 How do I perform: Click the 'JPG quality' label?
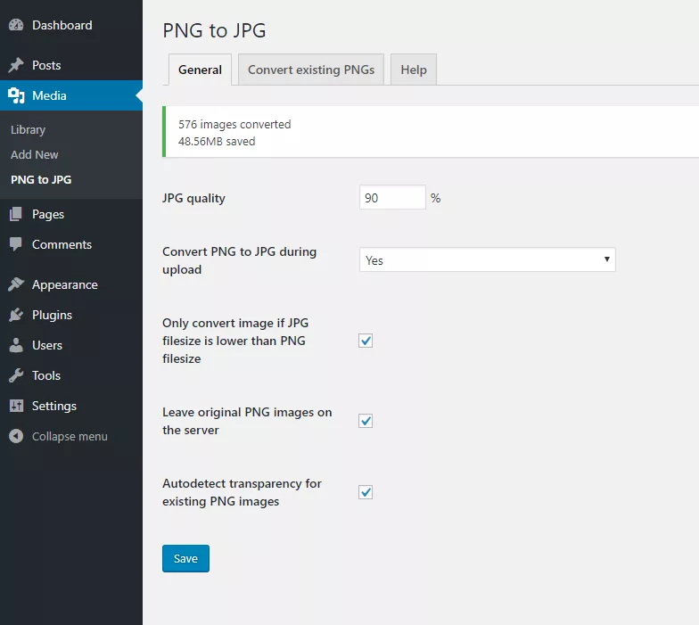coord(193,198)
